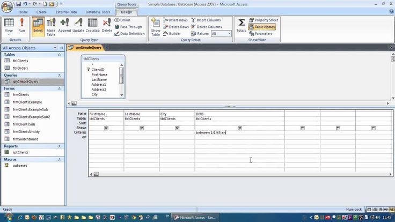Screen dimensions: 395x222
Task: Collapse the Tables group
Action: (60, 55)
